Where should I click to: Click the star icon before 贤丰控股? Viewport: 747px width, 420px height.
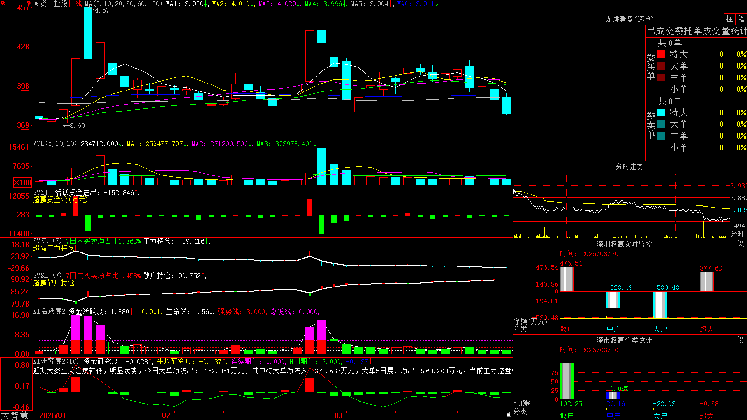pos(36,4)
